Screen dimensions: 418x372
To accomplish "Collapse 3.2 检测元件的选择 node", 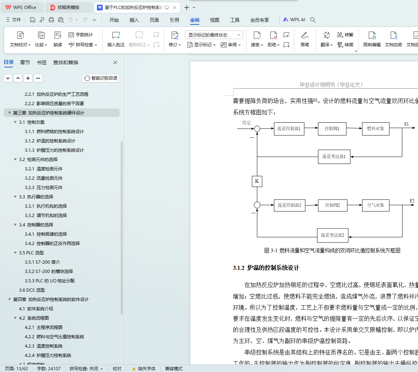I will (x=15, y=160).
